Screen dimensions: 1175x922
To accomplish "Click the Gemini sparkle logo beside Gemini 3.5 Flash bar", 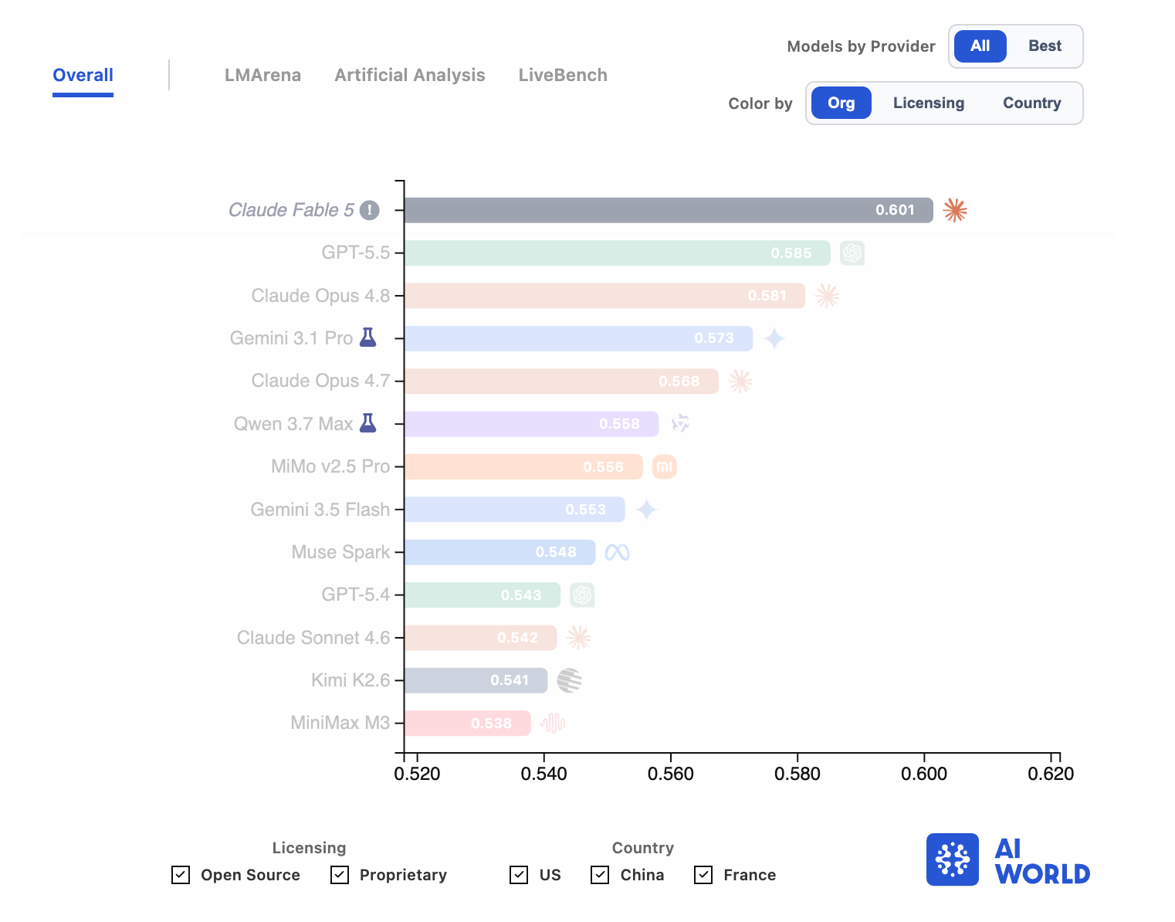I will pyautogui.click(x=646, y=510).
